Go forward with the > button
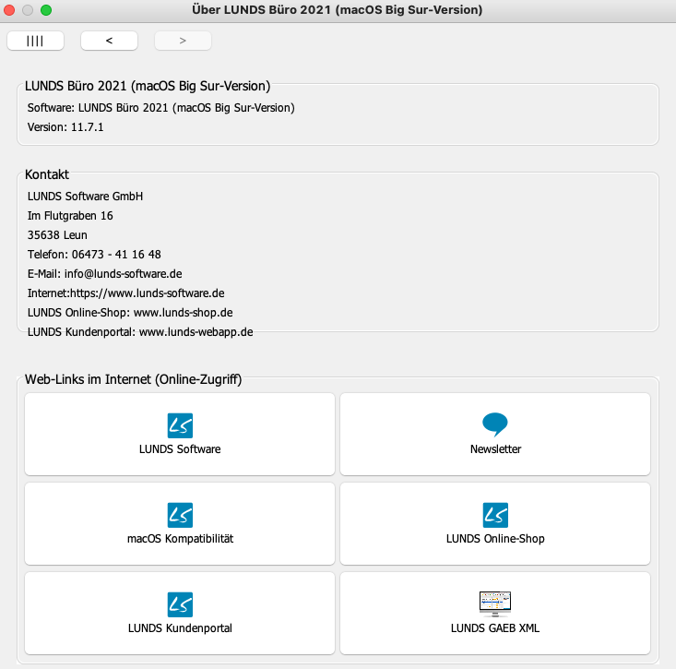676x669 pixels. pos(183,41)
